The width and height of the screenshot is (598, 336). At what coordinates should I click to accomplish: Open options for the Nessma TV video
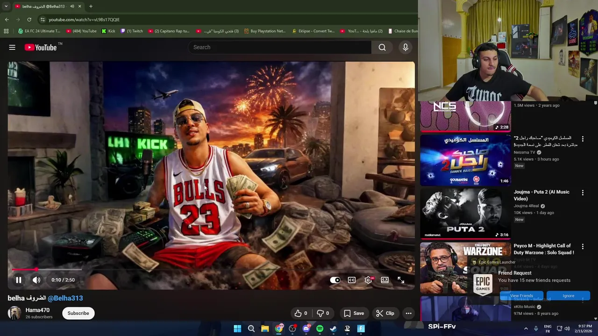coord(583,139)
